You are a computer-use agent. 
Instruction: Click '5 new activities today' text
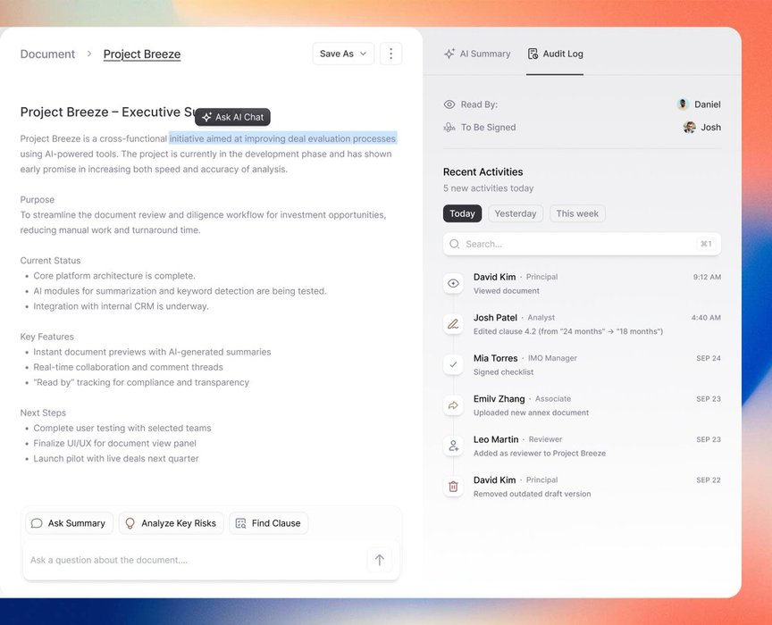[x=489, y=188]
